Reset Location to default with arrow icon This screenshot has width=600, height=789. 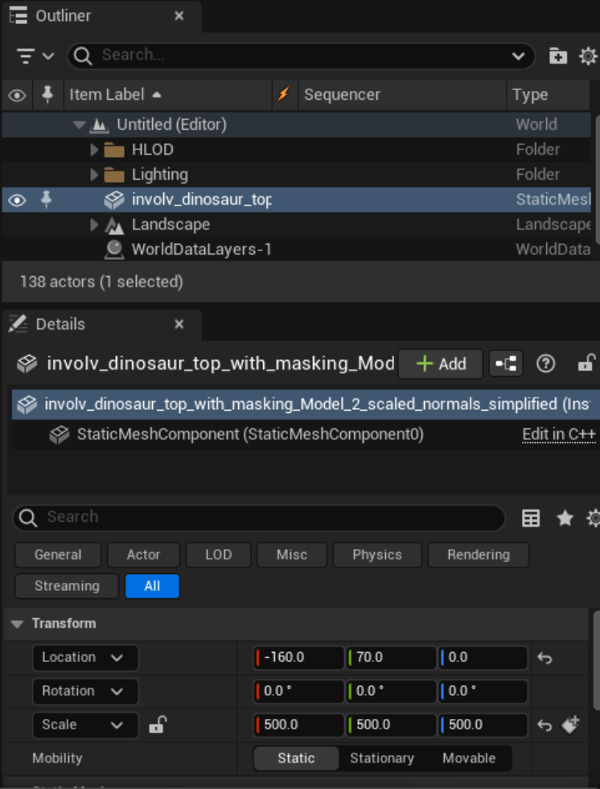click(x=545, y=658)
